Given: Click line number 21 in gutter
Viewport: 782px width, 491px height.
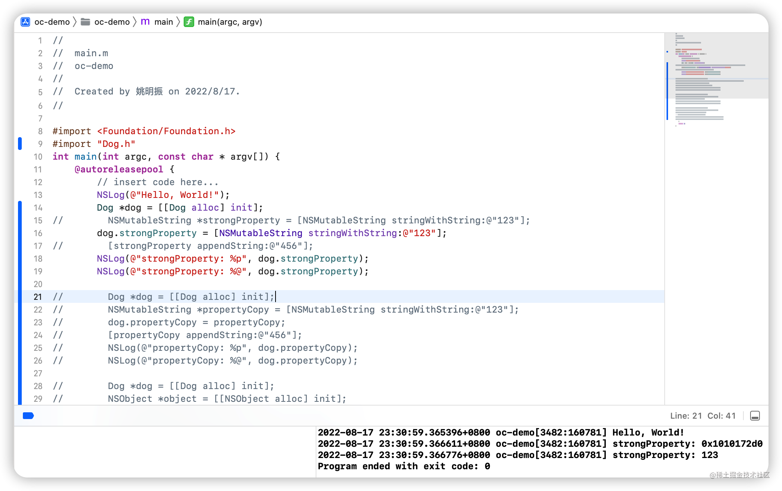Looking at the screenshot, I should [38, 297].
